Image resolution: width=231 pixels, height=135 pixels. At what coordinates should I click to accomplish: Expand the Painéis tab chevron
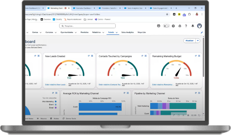coord(117,33)
